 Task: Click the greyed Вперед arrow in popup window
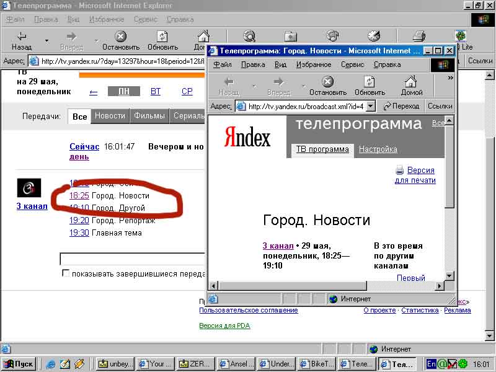pyautogui.click(x=278, y=82)
